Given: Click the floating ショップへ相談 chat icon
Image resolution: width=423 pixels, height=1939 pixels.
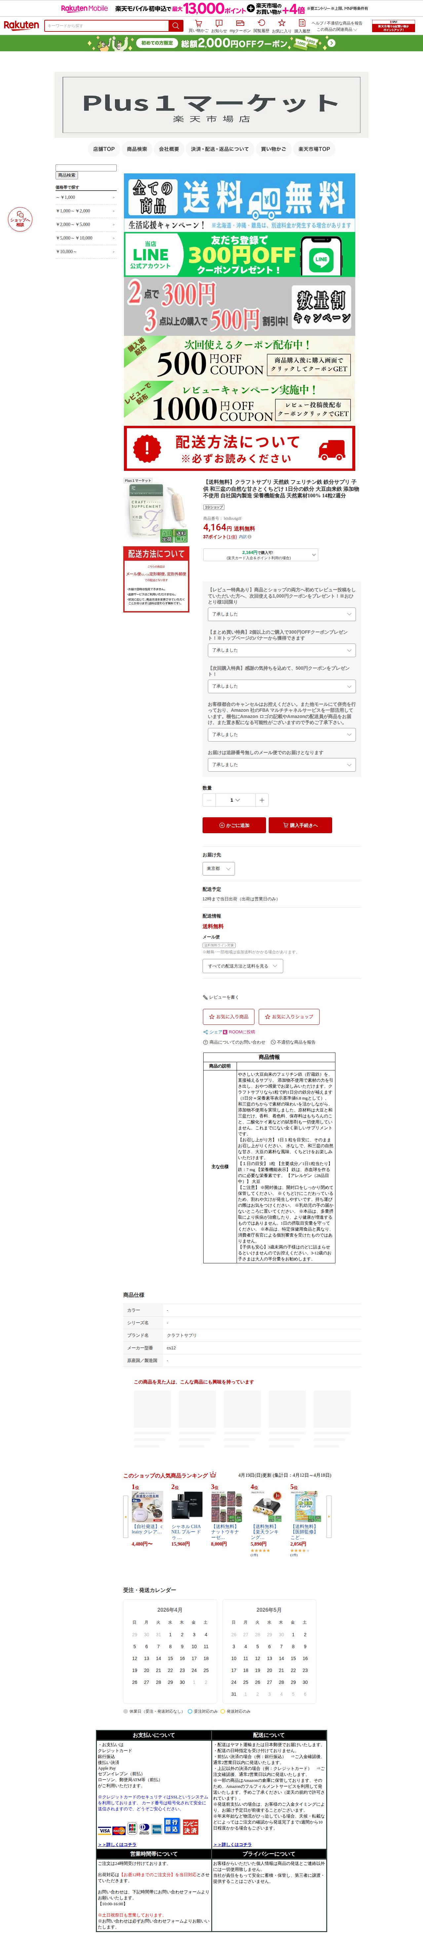Looking at the screenshot, I should pos(19,219).
